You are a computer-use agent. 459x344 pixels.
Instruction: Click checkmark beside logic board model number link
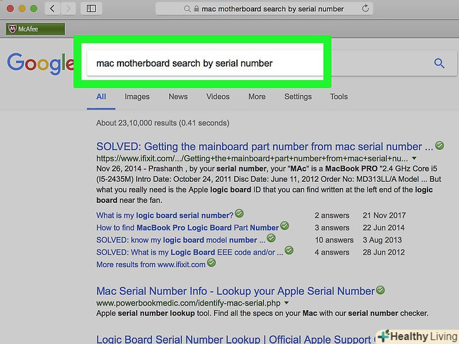pyautogui.click(x=271, y=238)
